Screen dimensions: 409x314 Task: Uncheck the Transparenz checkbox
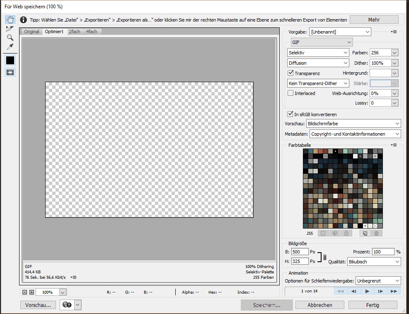pyautogui.click(x=290, y=73)
